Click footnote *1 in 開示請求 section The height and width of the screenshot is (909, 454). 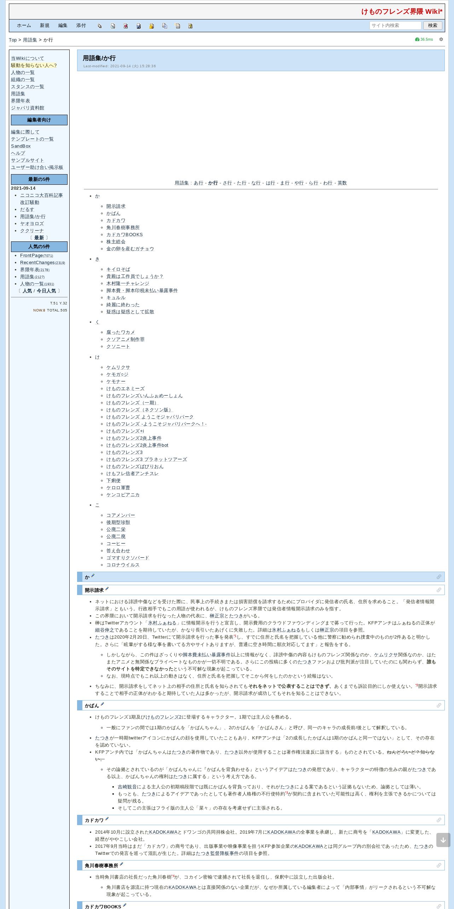(x=235, y=636)
